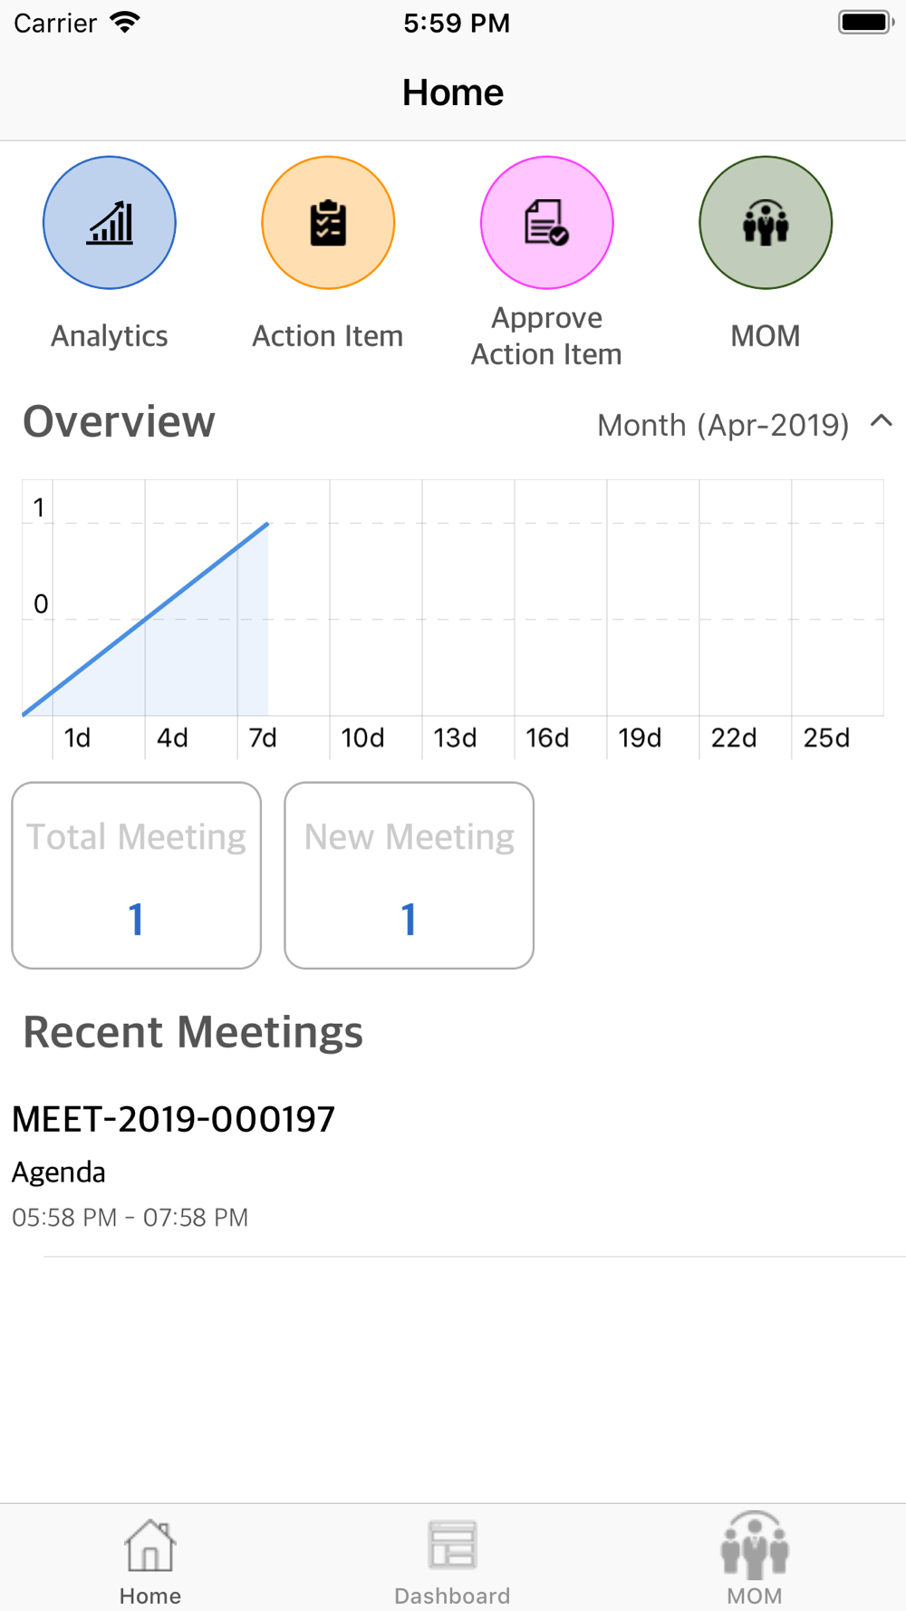
Task: Open the Action Item clipboard icon
Action: coord(328,223)
